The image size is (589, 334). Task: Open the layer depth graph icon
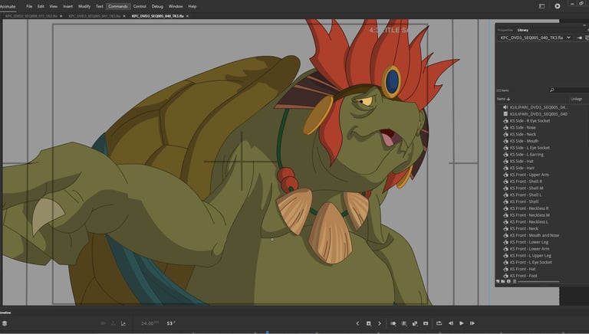click(x=123, y=323)
